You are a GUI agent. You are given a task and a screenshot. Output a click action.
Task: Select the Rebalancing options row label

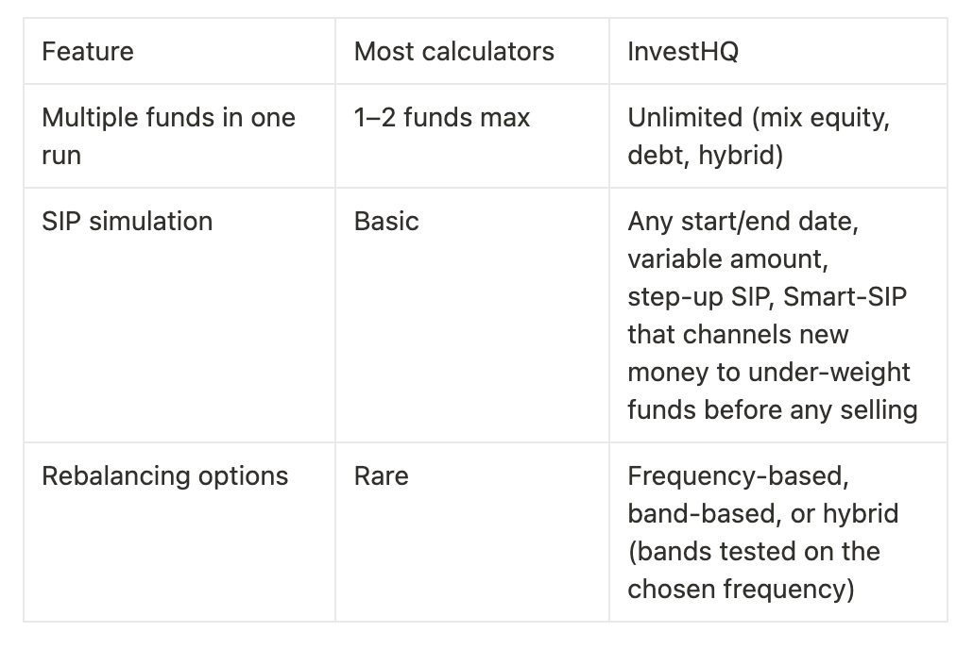pyautogui.click(x=164, y=476)
